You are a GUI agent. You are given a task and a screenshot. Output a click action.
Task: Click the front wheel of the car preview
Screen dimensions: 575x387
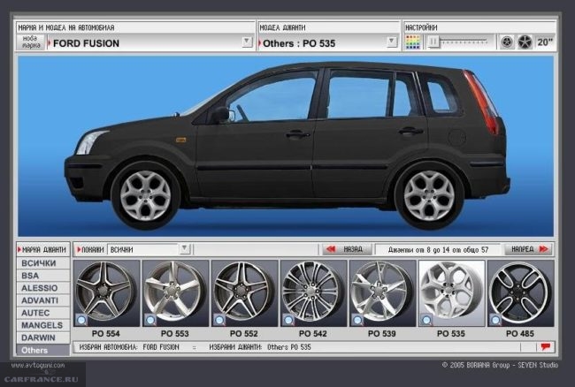(x=146, y=195)
